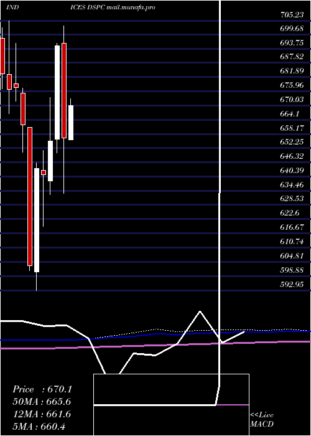Click the mail.munafa.pro title text
The height and width of the screenshot is (436, 311).
pos(131,7)
